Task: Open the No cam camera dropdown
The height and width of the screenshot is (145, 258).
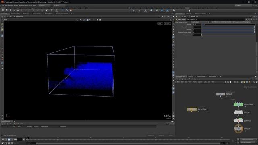Action: point(168,23)
